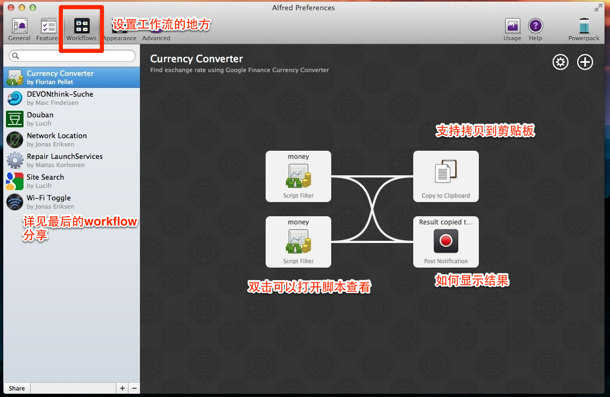Switch to the Features tab
This screenshot has width=610, height=397.
click(48, 29)
